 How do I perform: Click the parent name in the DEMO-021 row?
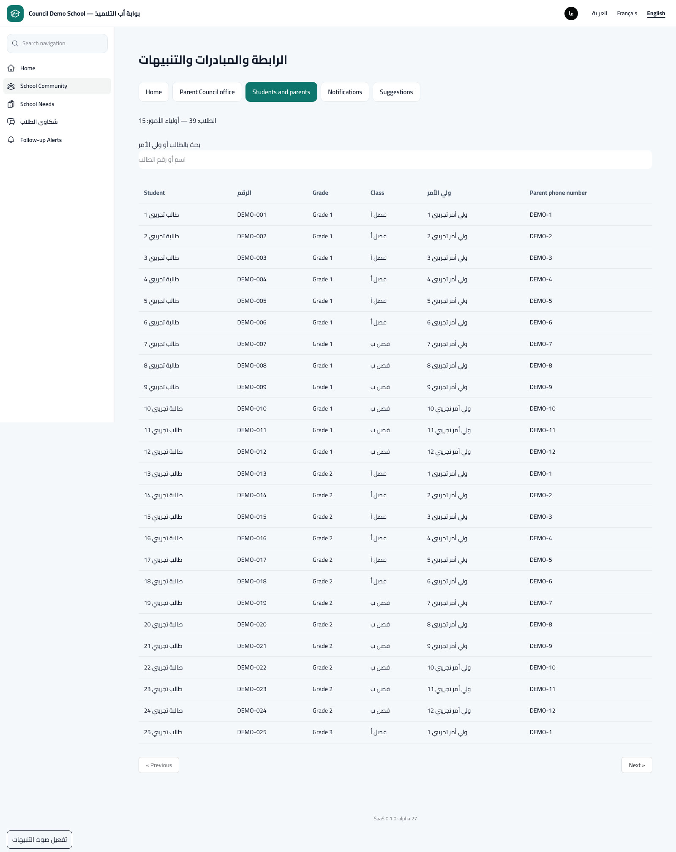tap(447, 646)
